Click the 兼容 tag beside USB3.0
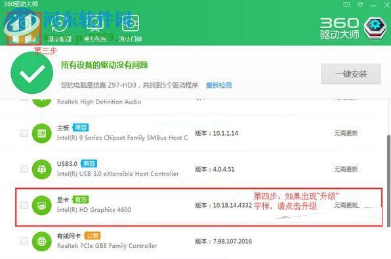Image resolution: width=391 pixels, height=259 pixels. pyautogui.click(x=89, y=163)
